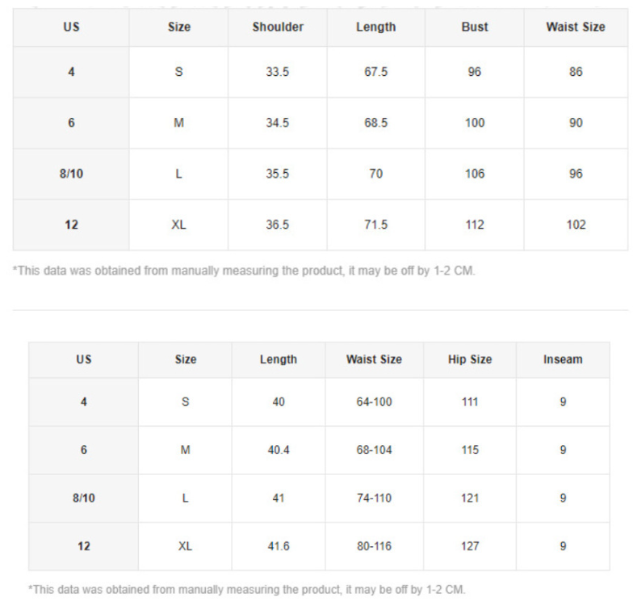This screenshot has width=633, height=610.
Task: Click the measurement disclaimer under top table
Action: pyautogui.click(x=244, y=271)
